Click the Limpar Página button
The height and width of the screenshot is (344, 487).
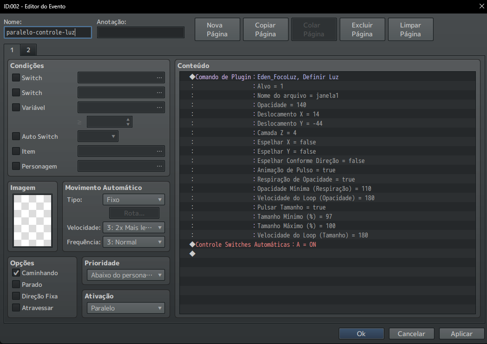coord(411,29)
